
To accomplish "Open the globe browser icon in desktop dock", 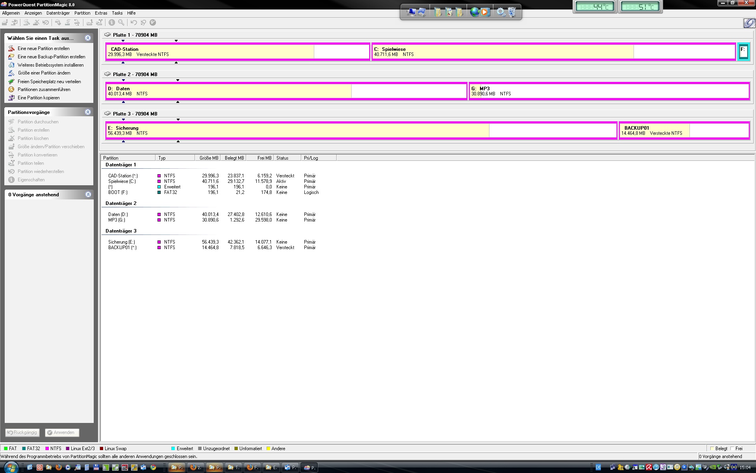I will click(475, 12).
